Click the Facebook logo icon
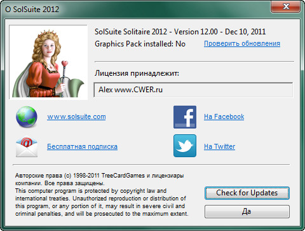 point(185,117)
